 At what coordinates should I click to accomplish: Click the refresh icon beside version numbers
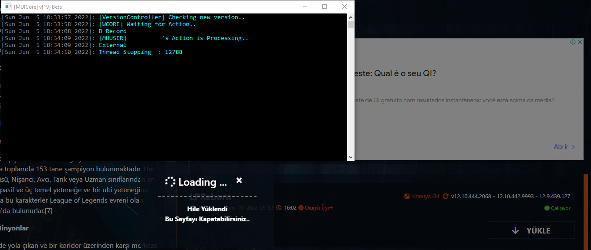tap(446, 196)
